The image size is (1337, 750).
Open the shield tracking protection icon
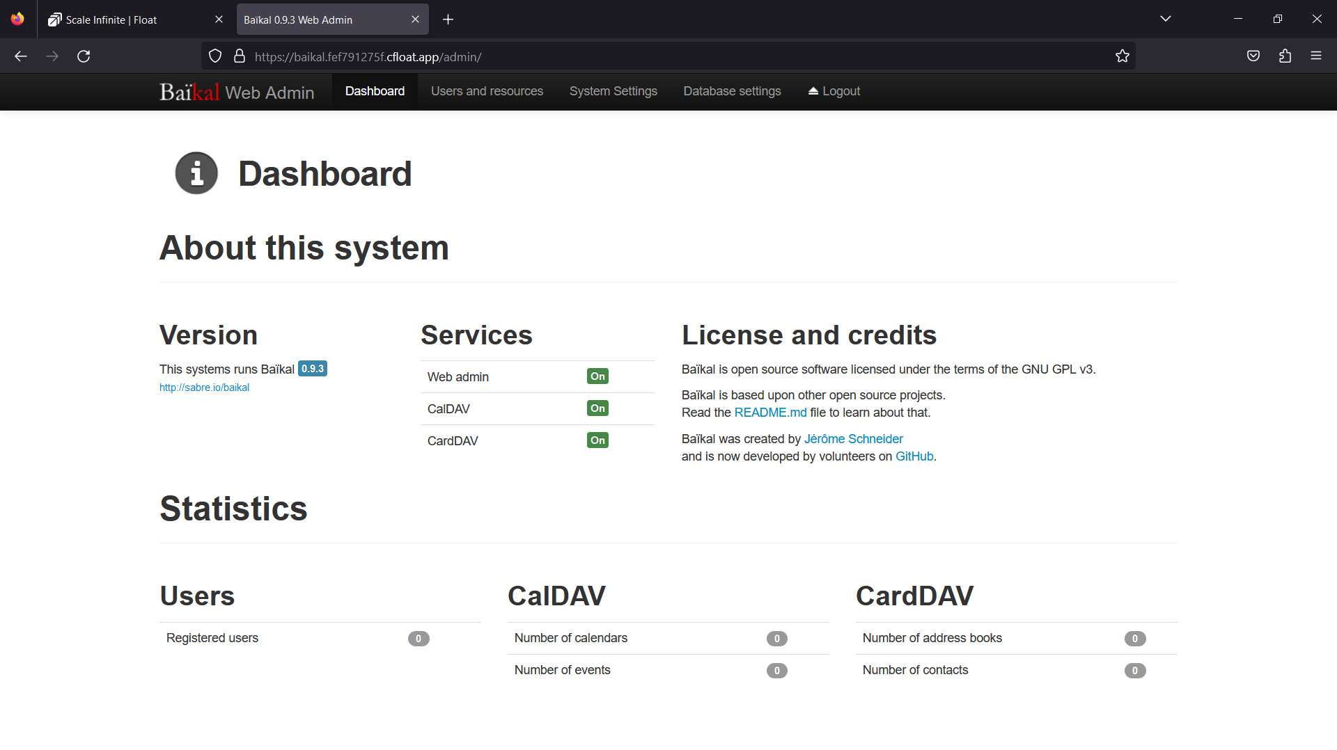coord(215,56)
